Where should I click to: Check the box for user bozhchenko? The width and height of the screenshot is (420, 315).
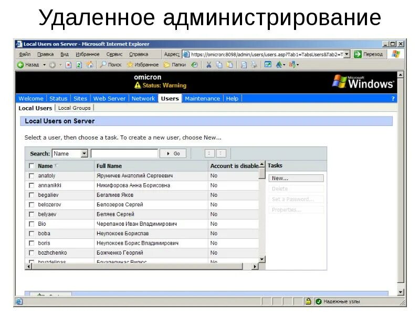[31, 253]
